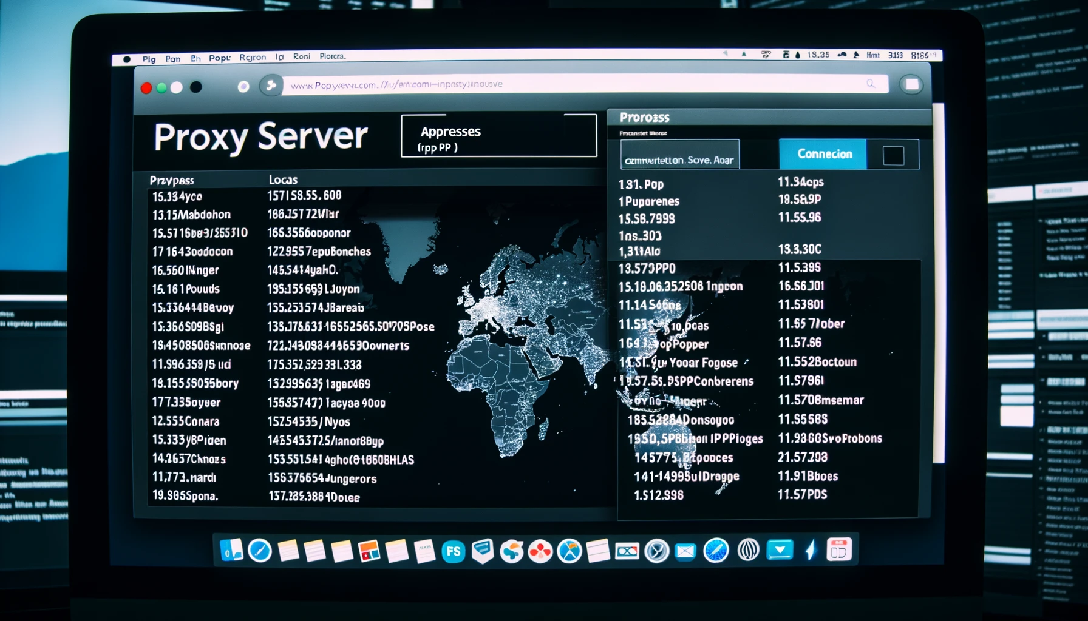Click the magnifier icon in address bar
Viewport: 1088px width, 621px height.
[871, 84]
